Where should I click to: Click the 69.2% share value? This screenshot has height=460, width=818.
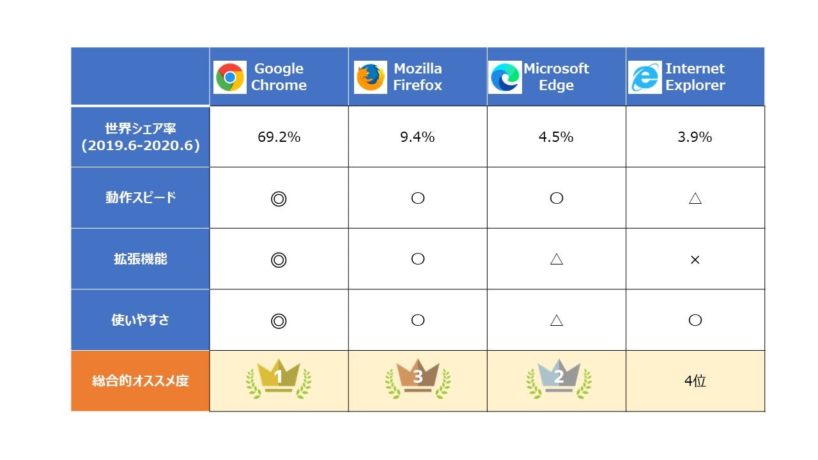click(279, 137)
